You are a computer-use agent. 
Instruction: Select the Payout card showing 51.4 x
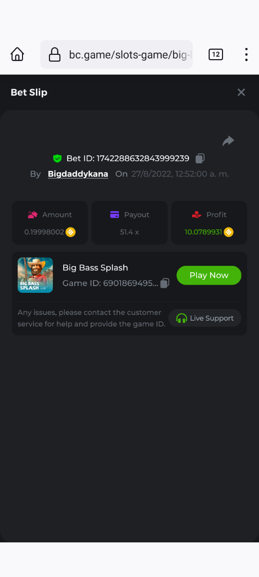(129, 223)
